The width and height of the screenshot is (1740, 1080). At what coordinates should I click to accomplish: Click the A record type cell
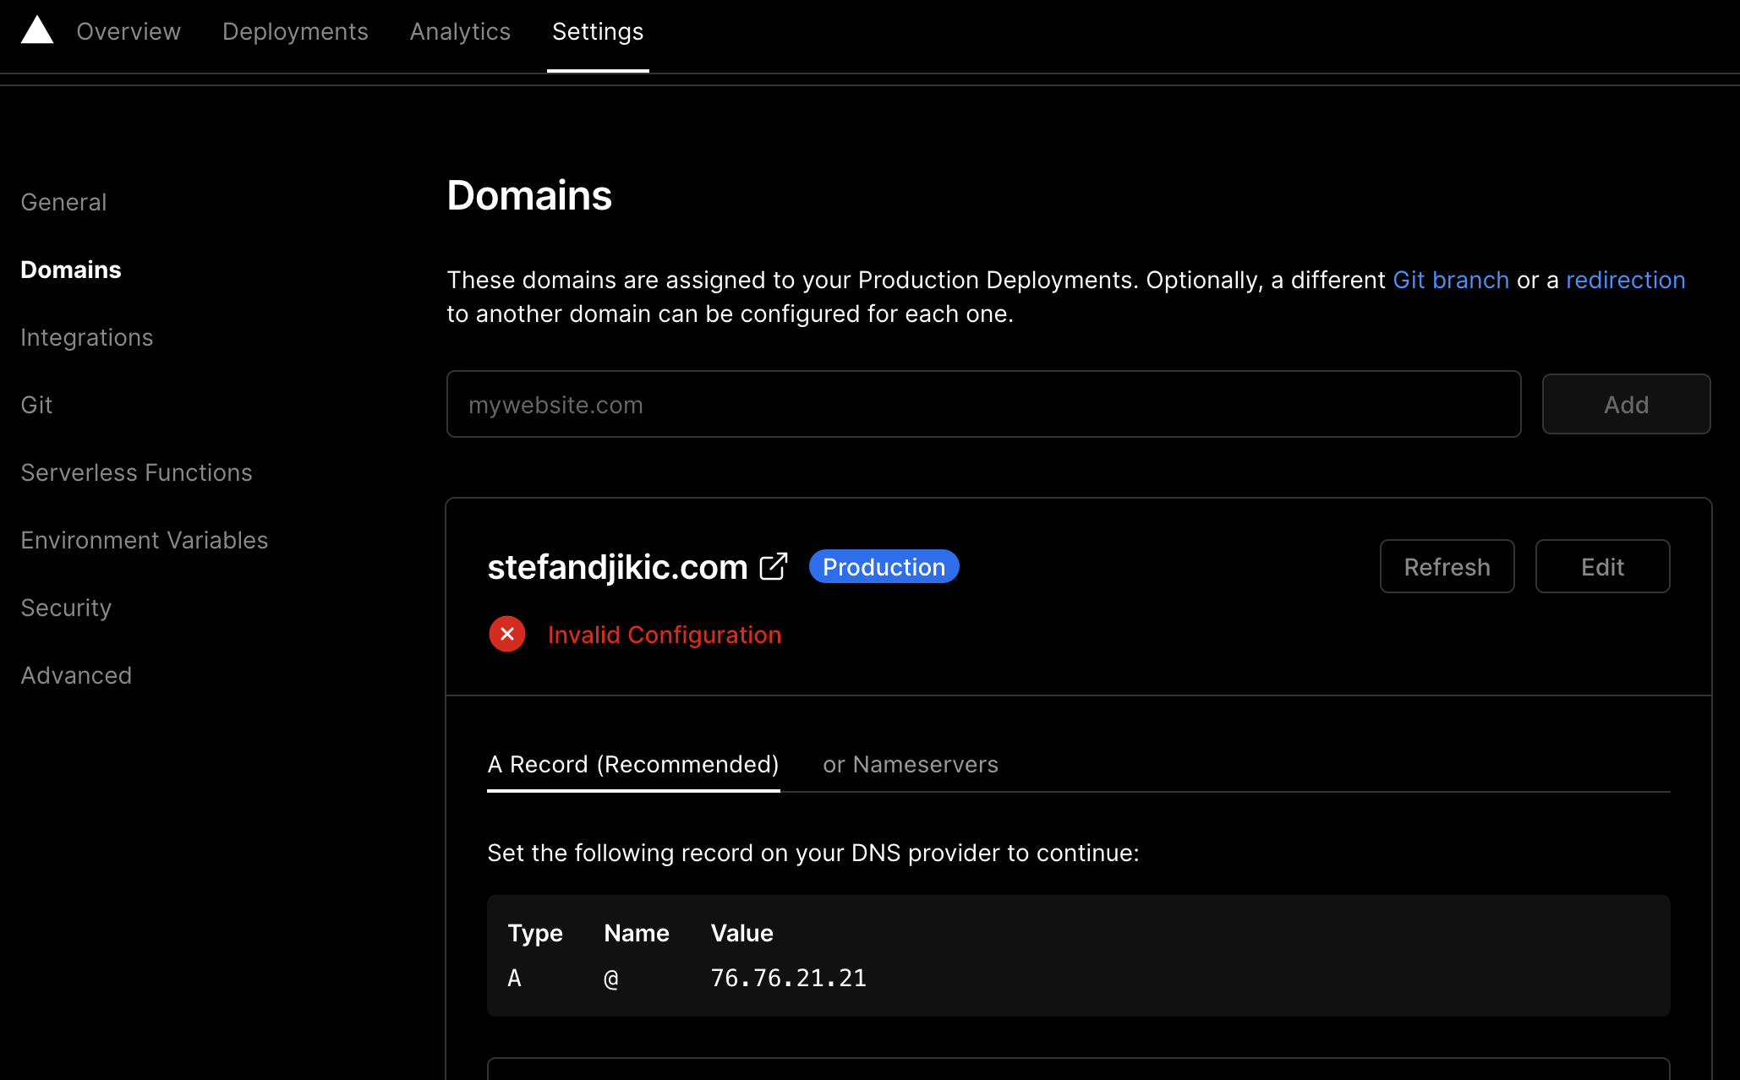coord(514,978)
